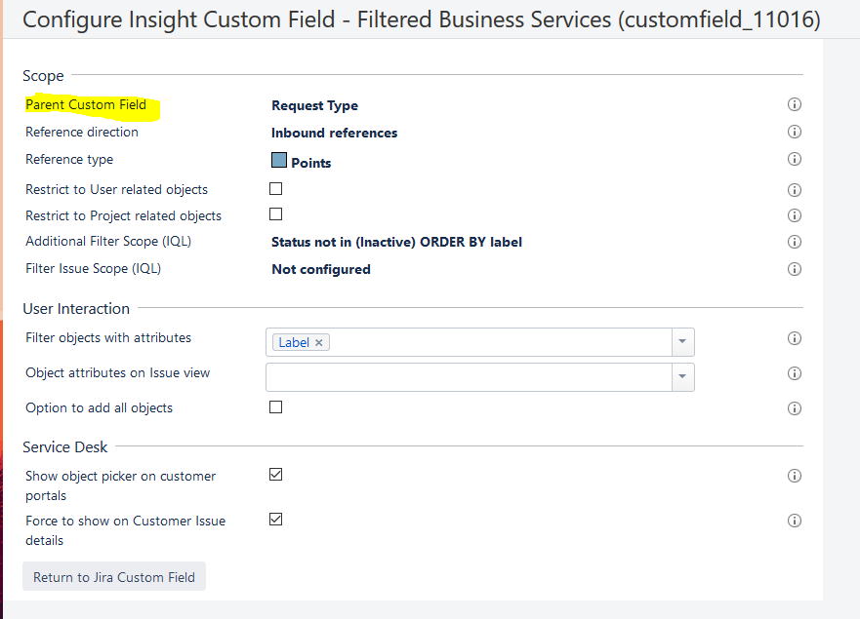
Task: Open Object attributes on Issue view dropdown arrow
Action: pyautogui.click(x=683, y=376)
